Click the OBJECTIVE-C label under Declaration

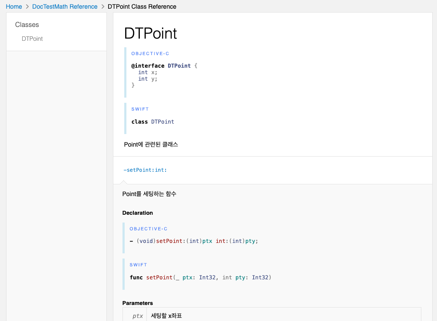point(149,229)
